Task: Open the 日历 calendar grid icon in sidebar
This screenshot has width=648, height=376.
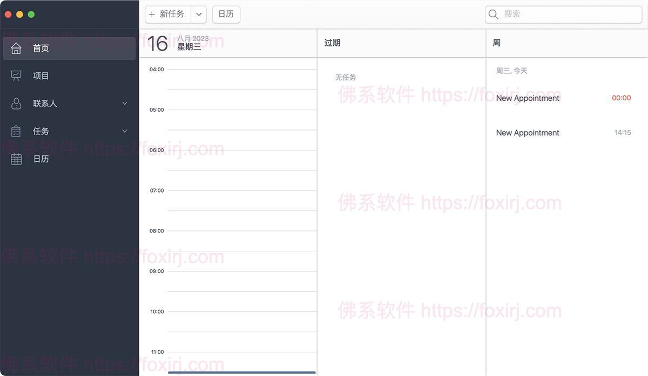Action: tap(16, 159)
